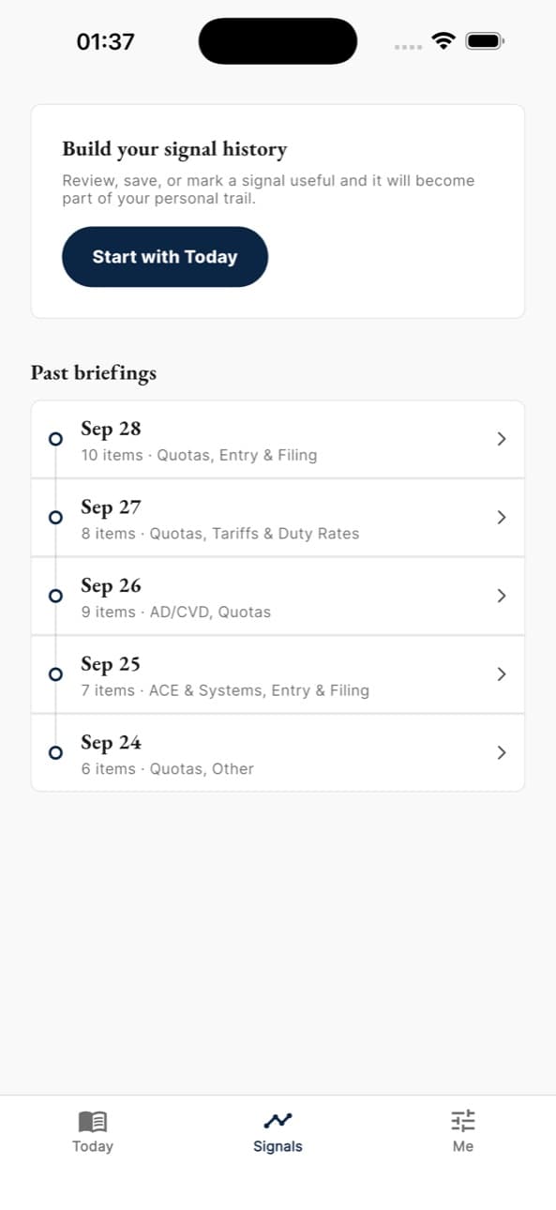The height and width of the screenshot is (1210, 556).
Task: Switch to the Me tab label
Action: tap(463, 1146)
